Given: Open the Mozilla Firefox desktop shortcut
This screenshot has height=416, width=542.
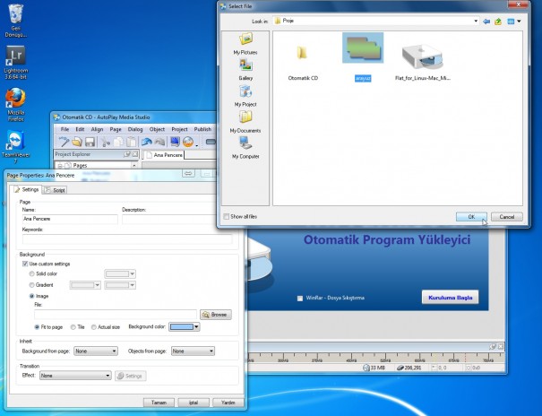Looking at the screenshot, I should [x=15, y=105].
